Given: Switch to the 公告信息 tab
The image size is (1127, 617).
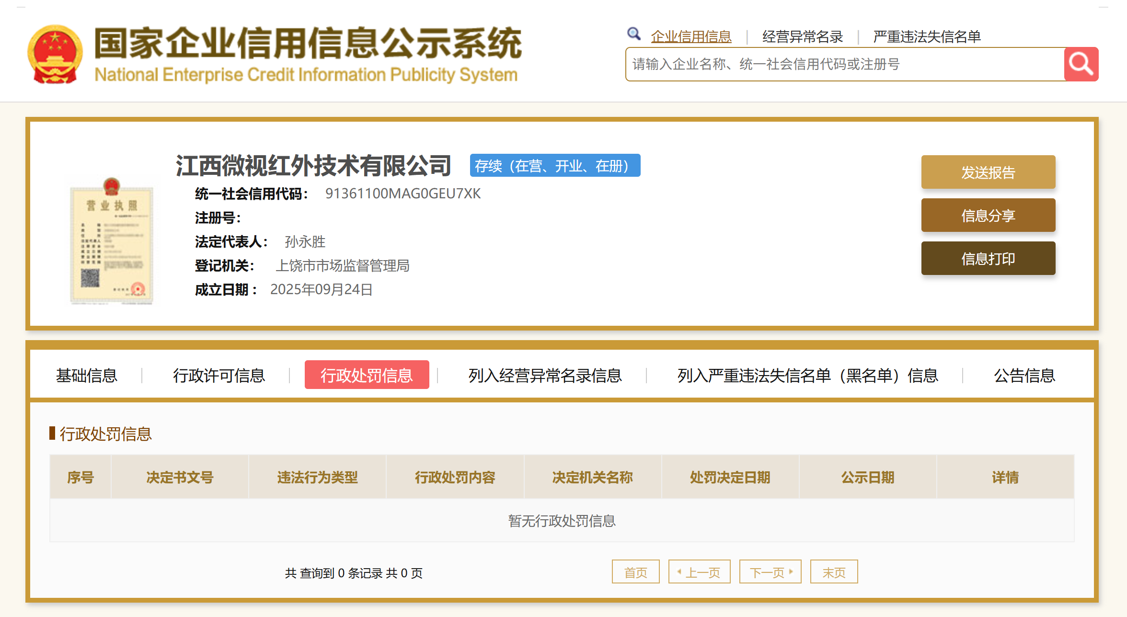Looking at the screenshot, I should (x=1024, y=375).
